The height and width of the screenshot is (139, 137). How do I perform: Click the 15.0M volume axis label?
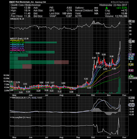click(x=6, y=75)
